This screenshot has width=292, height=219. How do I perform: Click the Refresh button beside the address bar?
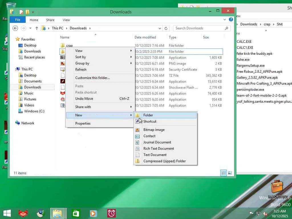point(166,28)
